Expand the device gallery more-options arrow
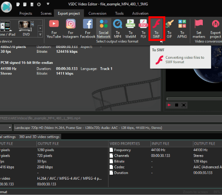Image resolution: width=222 pixels, height=195 pixels. [40, 35]
